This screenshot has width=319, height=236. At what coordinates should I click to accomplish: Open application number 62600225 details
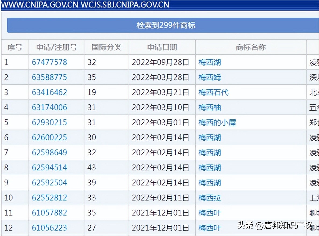point(49,138)
